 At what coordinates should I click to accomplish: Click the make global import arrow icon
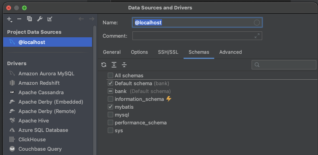pyautogui.click(x=50, y=19)
